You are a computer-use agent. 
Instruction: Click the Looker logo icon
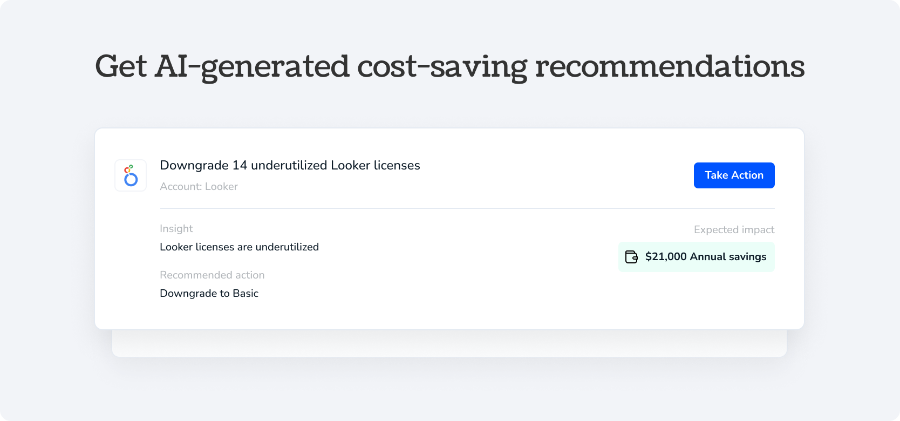click(131, 175)
